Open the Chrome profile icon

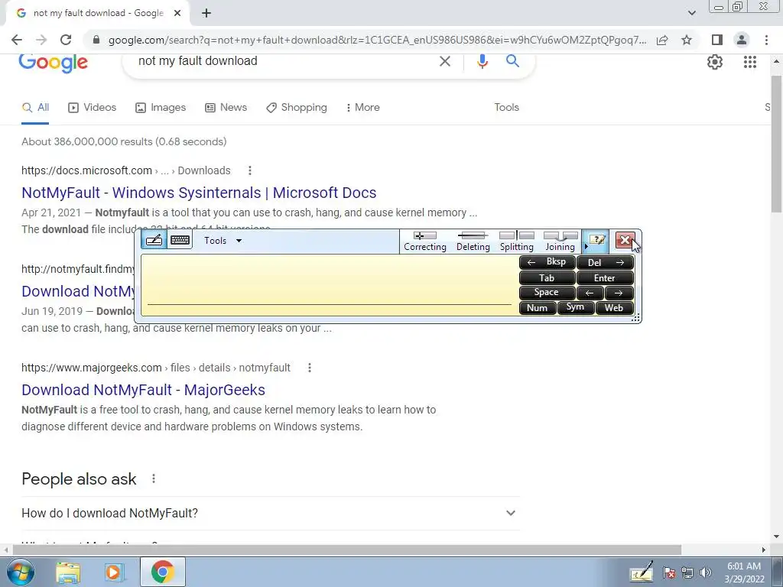coord(742,40)
